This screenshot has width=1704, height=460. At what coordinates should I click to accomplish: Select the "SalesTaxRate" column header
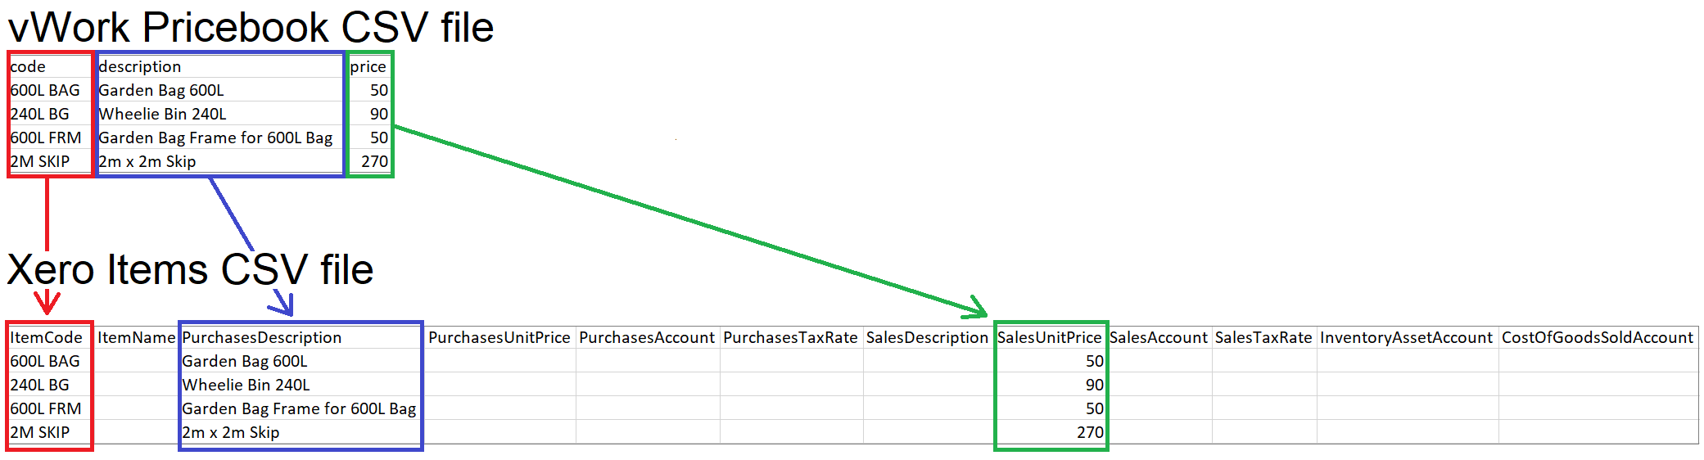pyautogui.click(x=1263, y=337)
